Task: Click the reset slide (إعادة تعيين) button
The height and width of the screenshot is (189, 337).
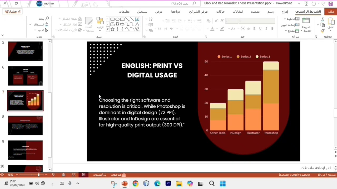Action: (x=290, y=25)
